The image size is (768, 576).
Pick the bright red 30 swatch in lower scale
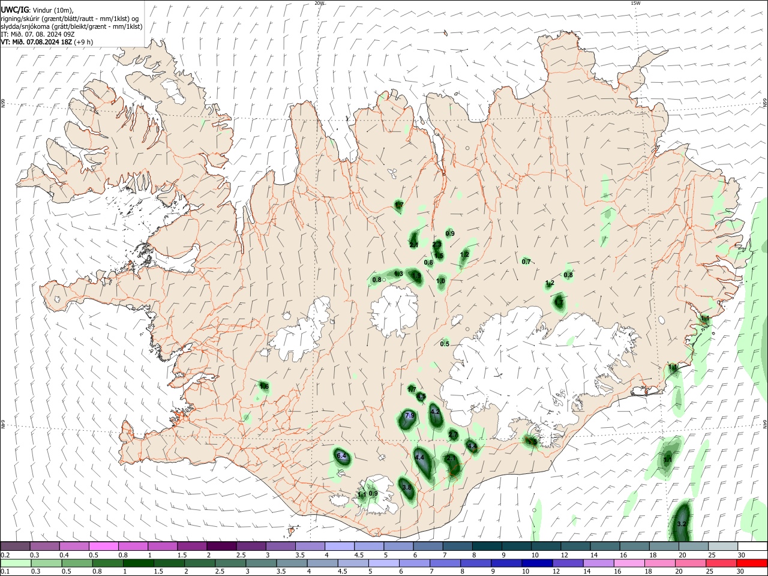pos(752,563)
